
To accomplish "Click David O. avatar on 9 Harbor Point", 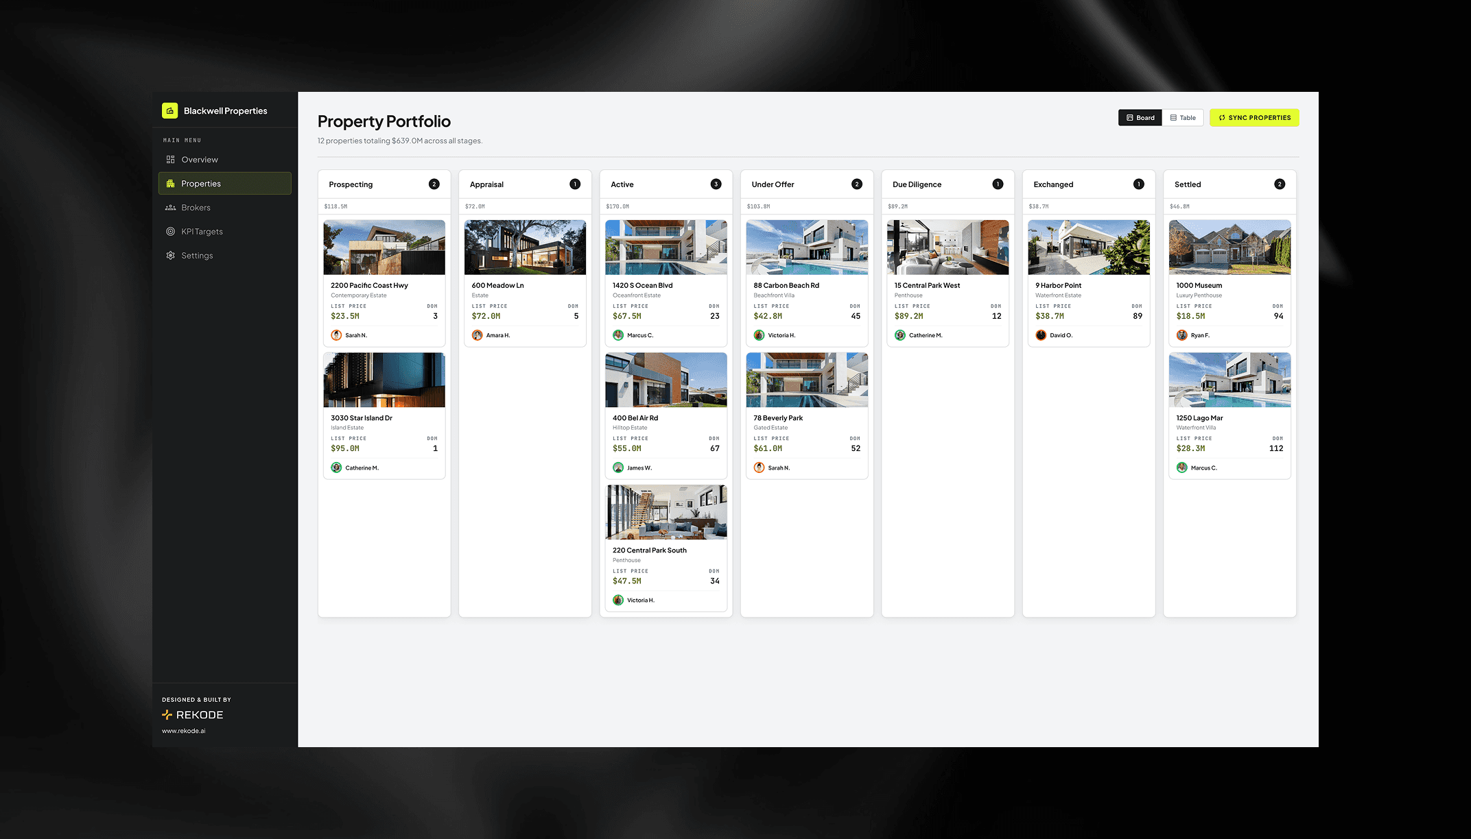I will [1041, 335].
